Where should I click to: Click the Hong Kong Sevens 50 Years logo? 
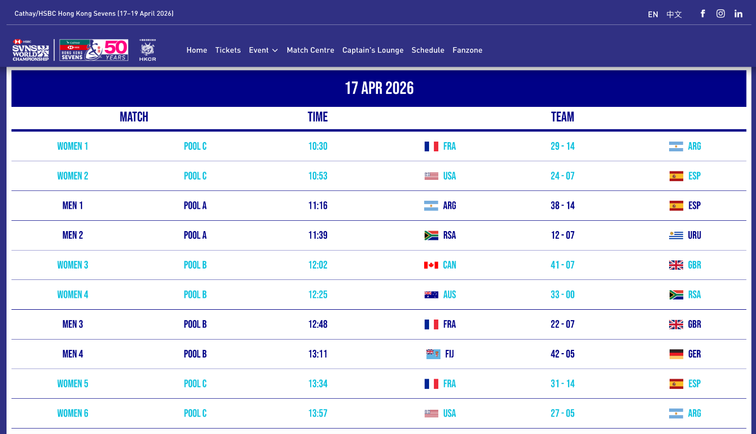pyautogui.click(x=93, y=50)
